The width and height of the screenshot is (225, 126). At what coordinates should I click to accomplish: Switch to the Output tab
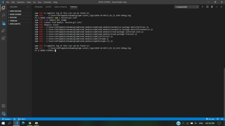[48, 7]
